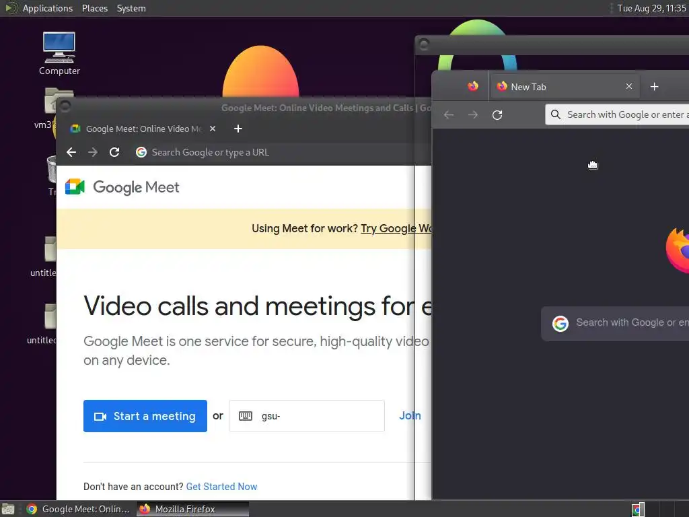This screenshot has width=689, height=517.
Task: Open a new tab in Firefox
Action: (654, 87)
